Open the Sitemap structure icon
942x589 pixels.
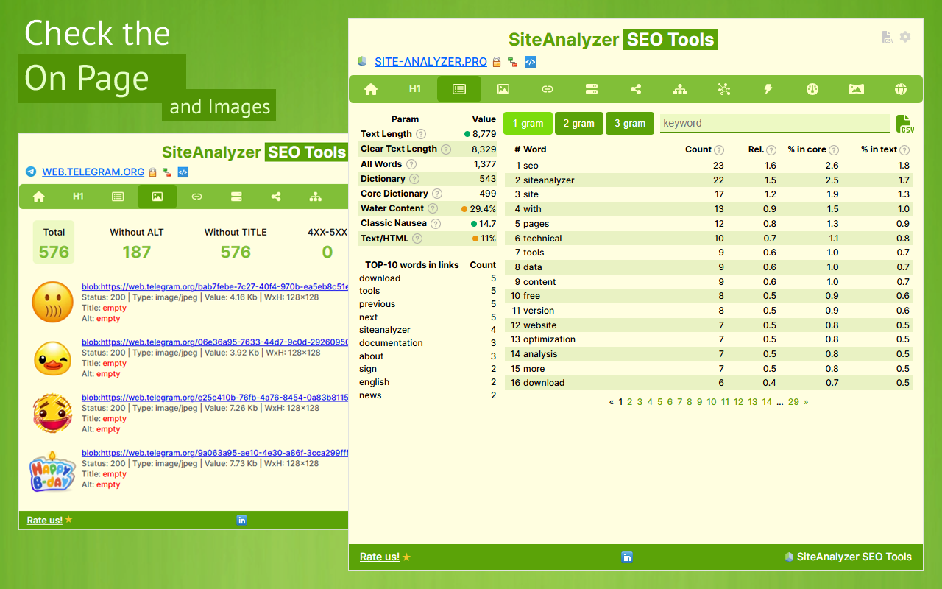(x=680, y=89)
